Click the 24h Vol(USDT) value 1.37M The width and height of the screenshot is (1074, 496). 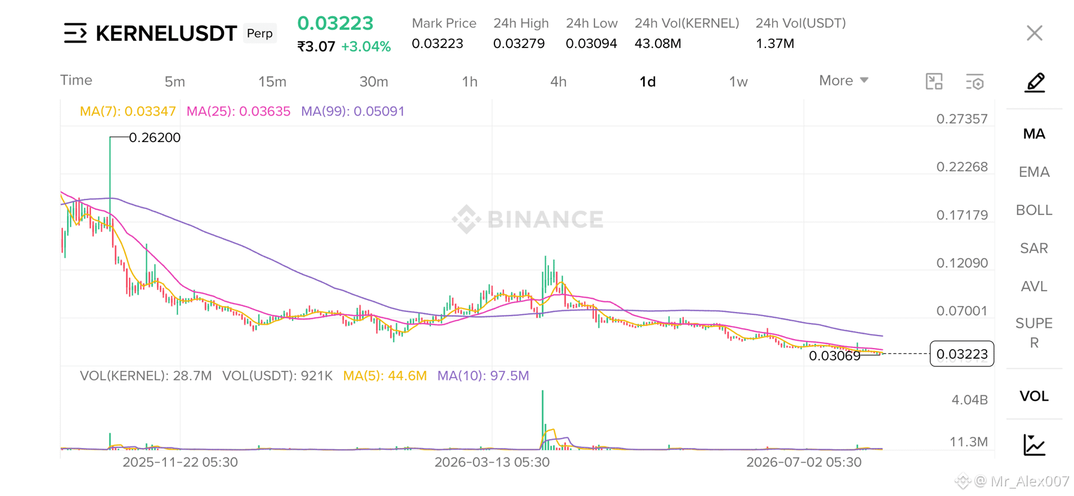(x=775, y=44)
